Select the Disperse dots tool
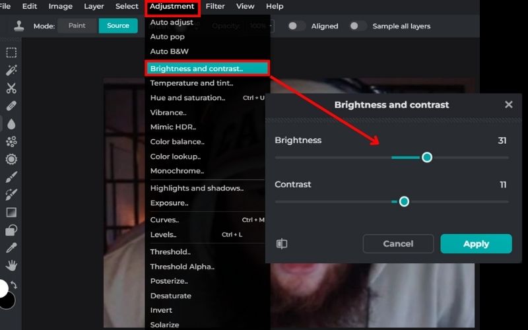This screenshot has height=330, width=528. pos(11,141)
